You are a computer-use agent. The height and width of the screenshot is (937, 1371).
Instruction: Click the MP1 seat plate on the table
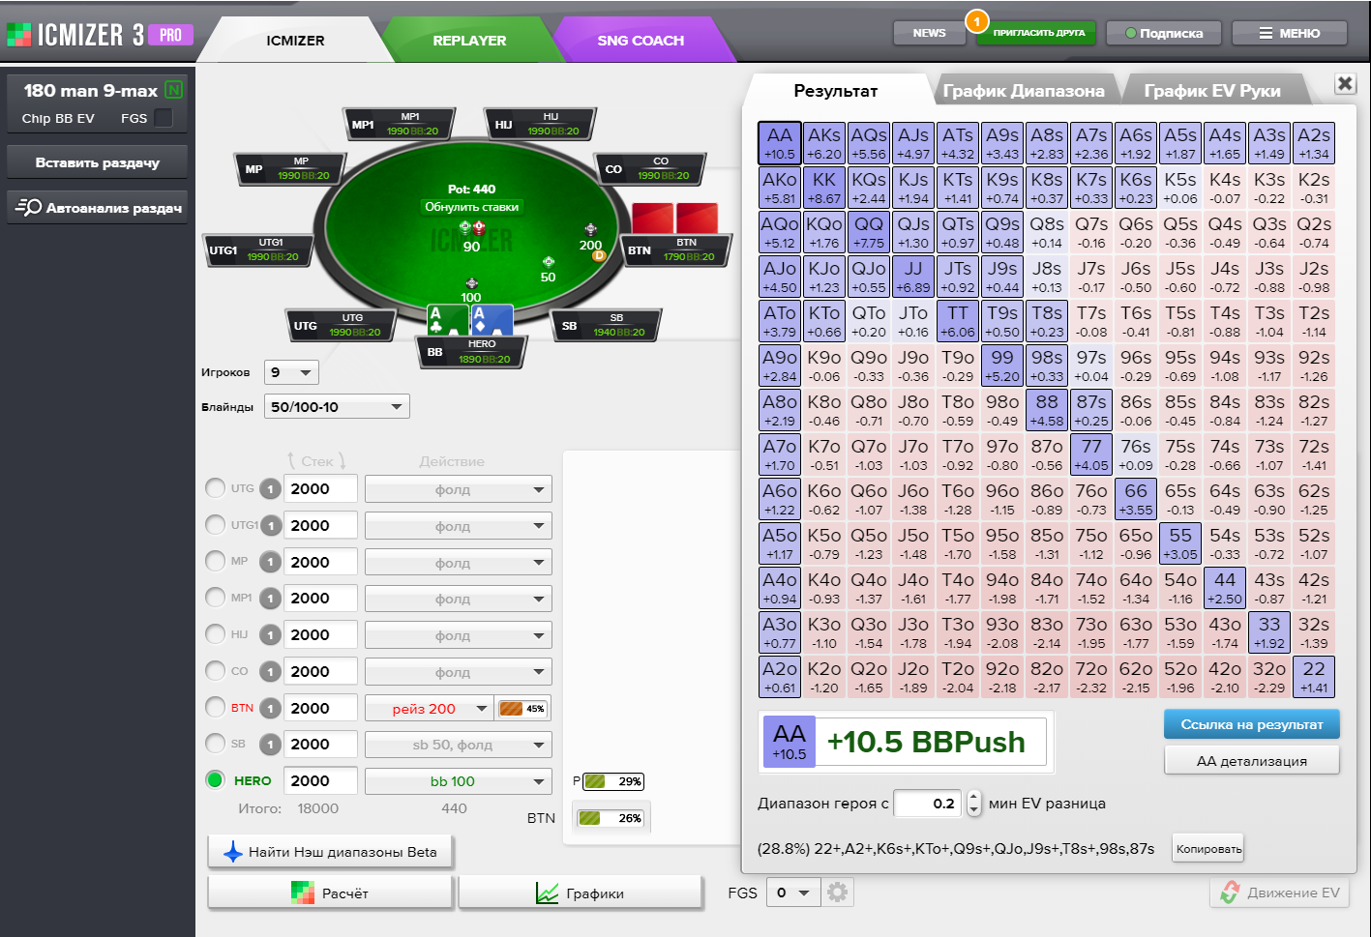click(400, 124)
